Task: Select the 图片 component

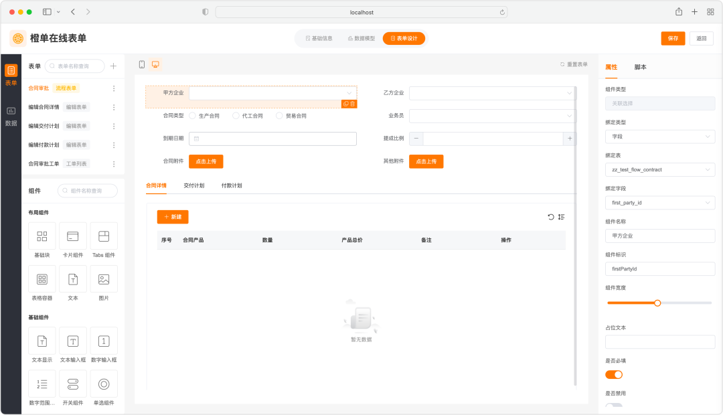Action: tap(104, 283)
